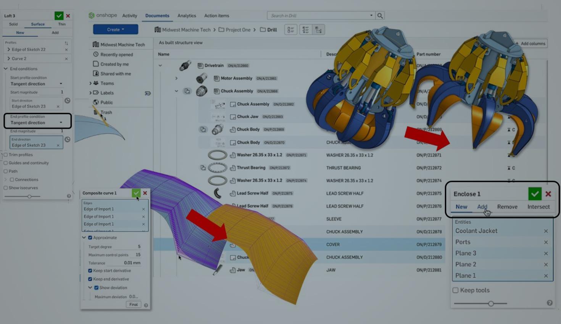Enable the Keep tools checkbox
This screenshot has height=324, width=561.
tap(456, 290)
